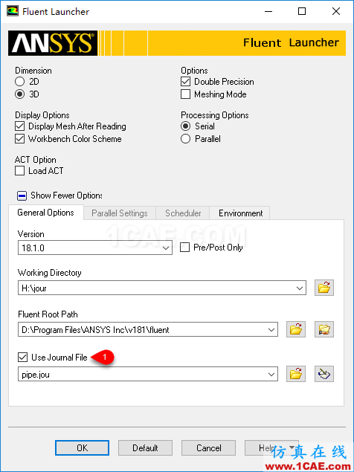Switch to the Environment tab
354x472 pixels.
point(240,213)
